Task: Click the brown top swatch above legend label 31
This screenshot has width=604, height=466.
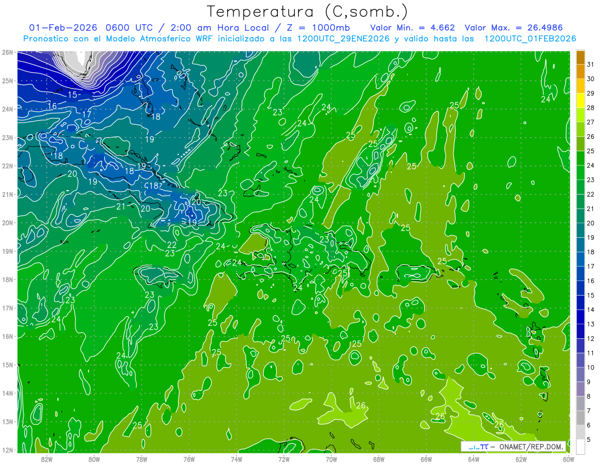Action: [x=581, y=57]
